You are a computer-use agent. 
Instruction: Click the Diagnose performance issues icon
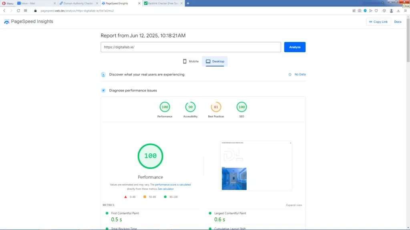pyautogui.click(x=103, y=91)
